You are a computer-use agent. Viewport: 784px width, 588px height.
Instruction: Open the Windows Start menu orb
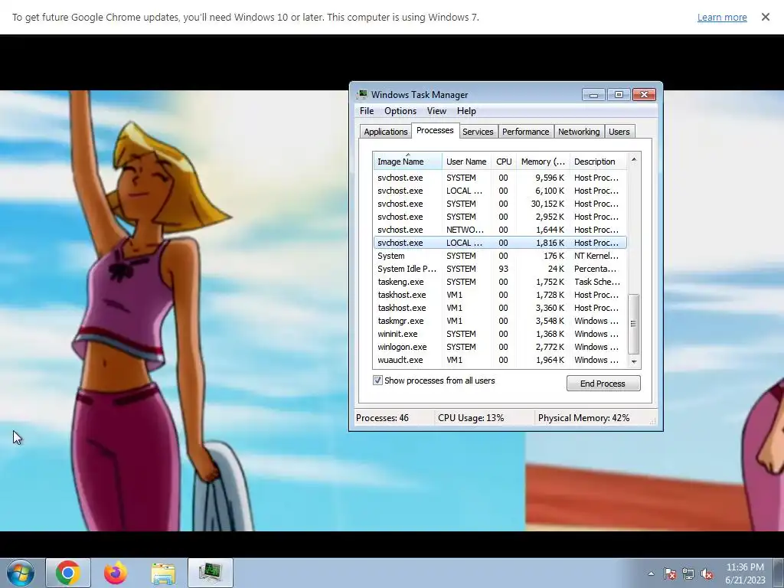[21, 573]
